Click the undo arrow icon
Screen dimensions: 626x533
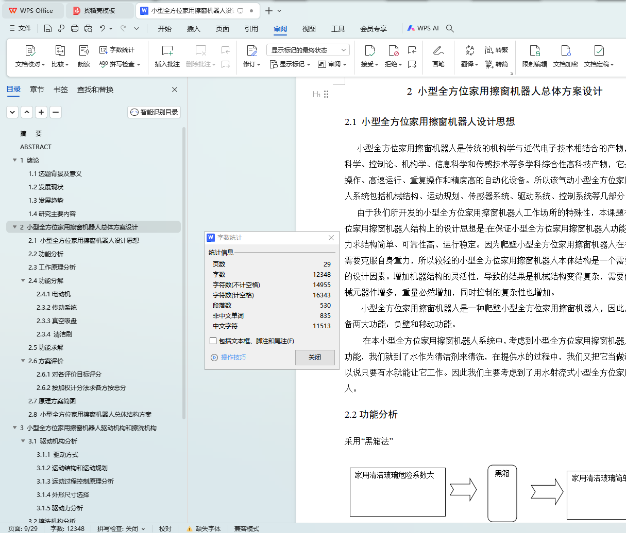click(103, 28)
